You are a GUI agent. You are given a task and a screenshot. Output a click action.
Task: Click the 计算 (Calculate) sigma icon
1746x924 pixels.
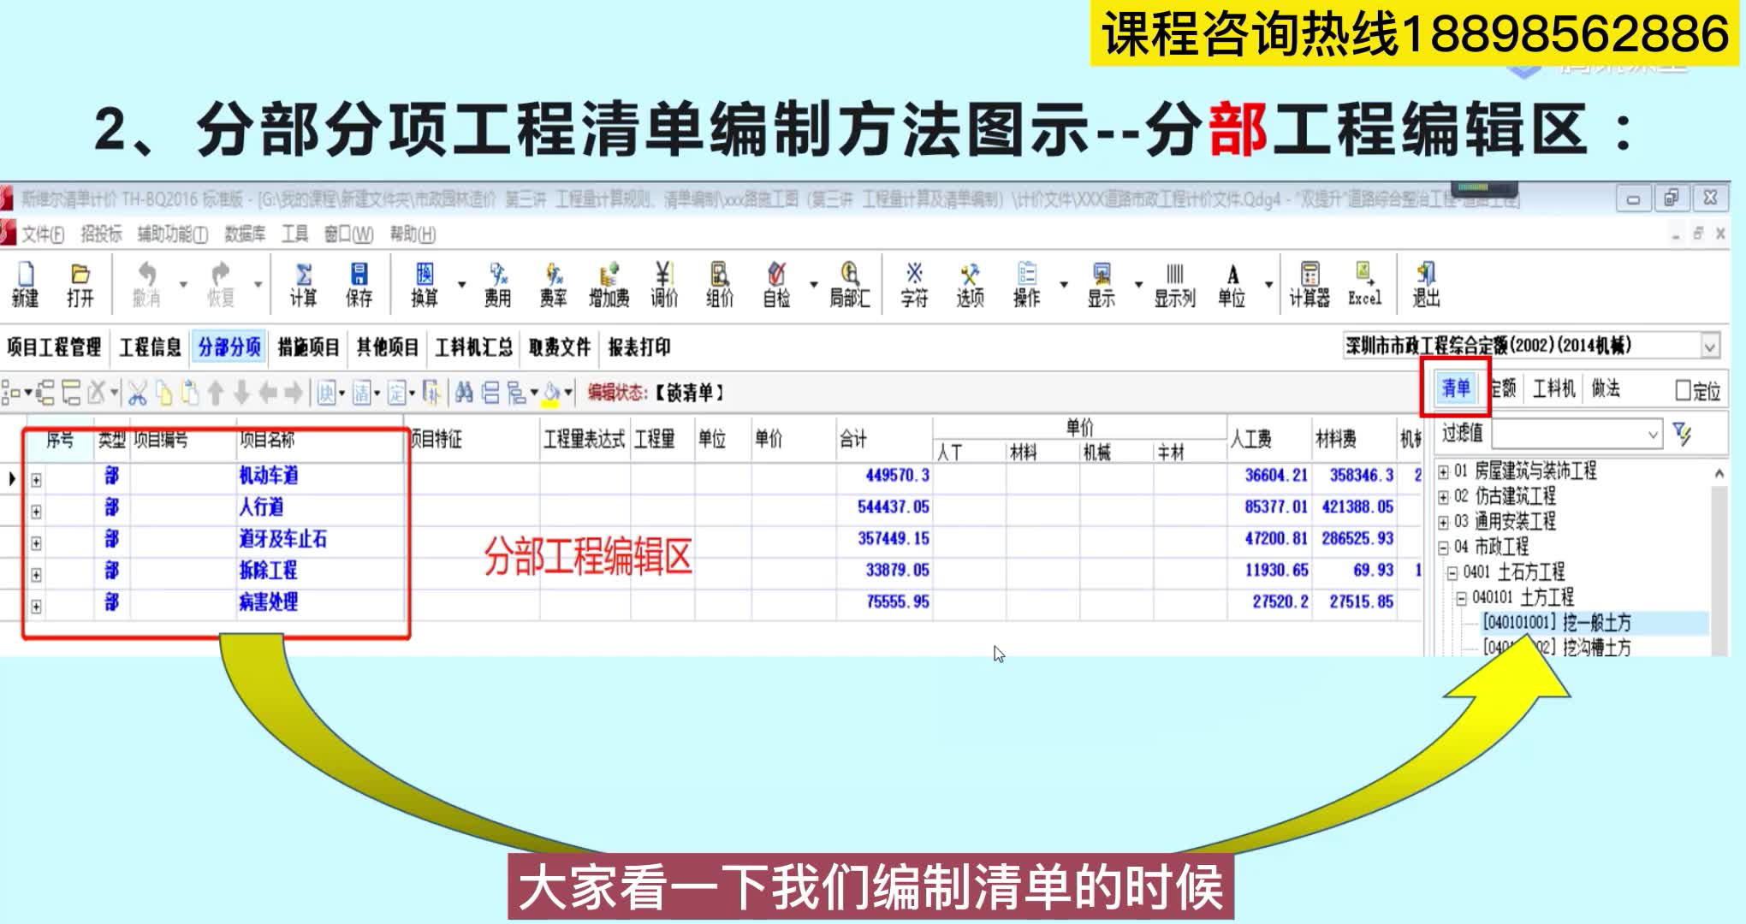[303, 284]
